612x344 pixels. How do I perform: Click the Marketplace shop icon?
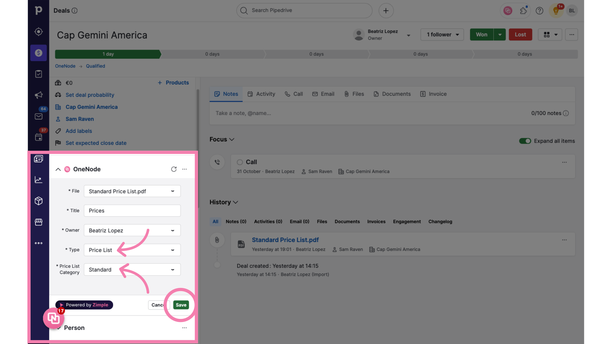pyautogui.click(x=38, y=222)
